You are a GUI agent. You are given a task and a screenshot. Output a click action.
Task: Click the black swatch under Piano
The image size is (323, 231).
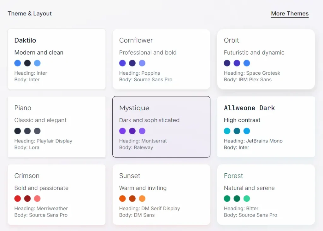tap(18, 131)
